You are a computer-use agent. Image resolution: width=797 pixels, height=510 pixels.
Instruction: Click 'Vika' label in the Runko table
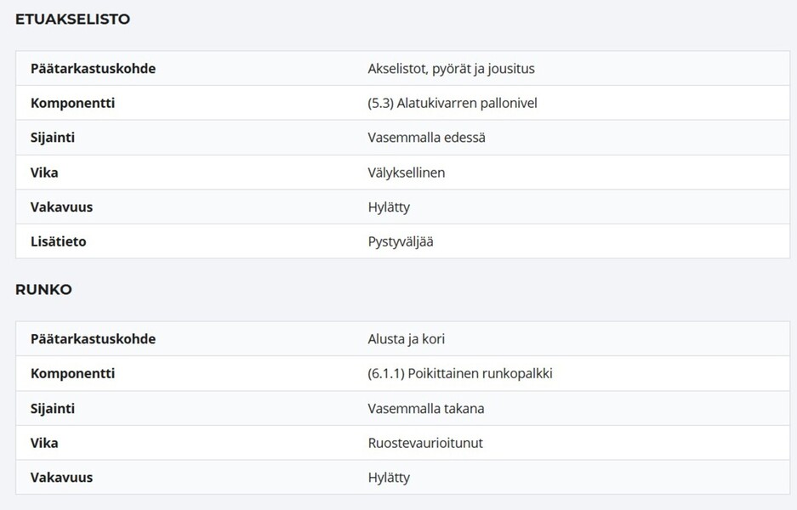[x=44, y=443]
